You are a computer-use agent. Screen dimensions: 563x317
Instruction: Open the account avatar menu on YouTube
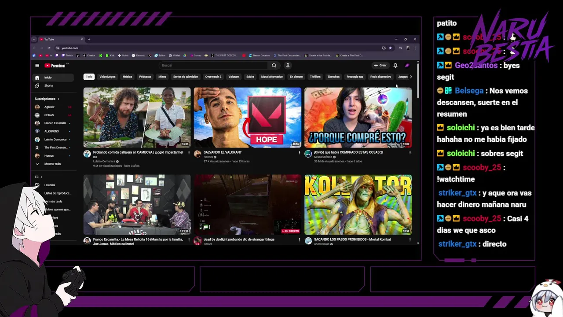pyautogui.click(x=407, y=66)
